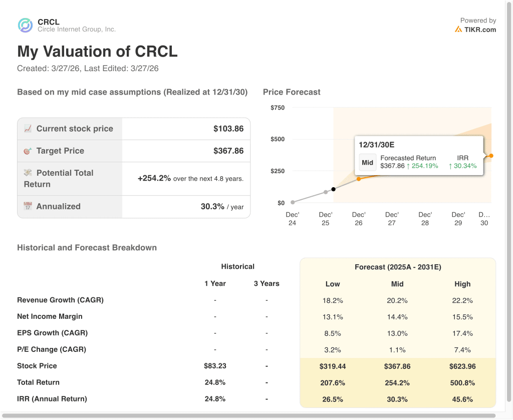Click the $319.44 low stock price cell
The image size is (513, 420).
(x=333, y=366)
